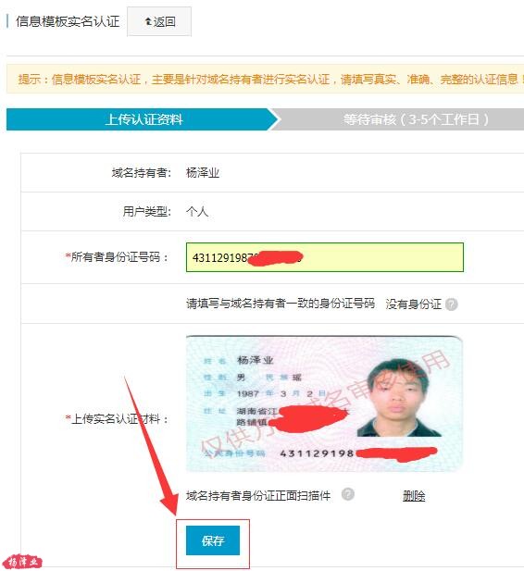524x571 pixels.
Task: Click the orange 提示 notice banner
Action: pos(266,79)
